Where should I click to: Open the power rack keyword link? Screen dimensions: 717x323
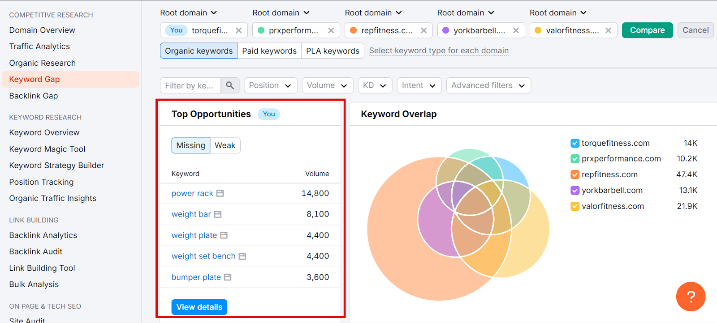click(x=192, y=193)
